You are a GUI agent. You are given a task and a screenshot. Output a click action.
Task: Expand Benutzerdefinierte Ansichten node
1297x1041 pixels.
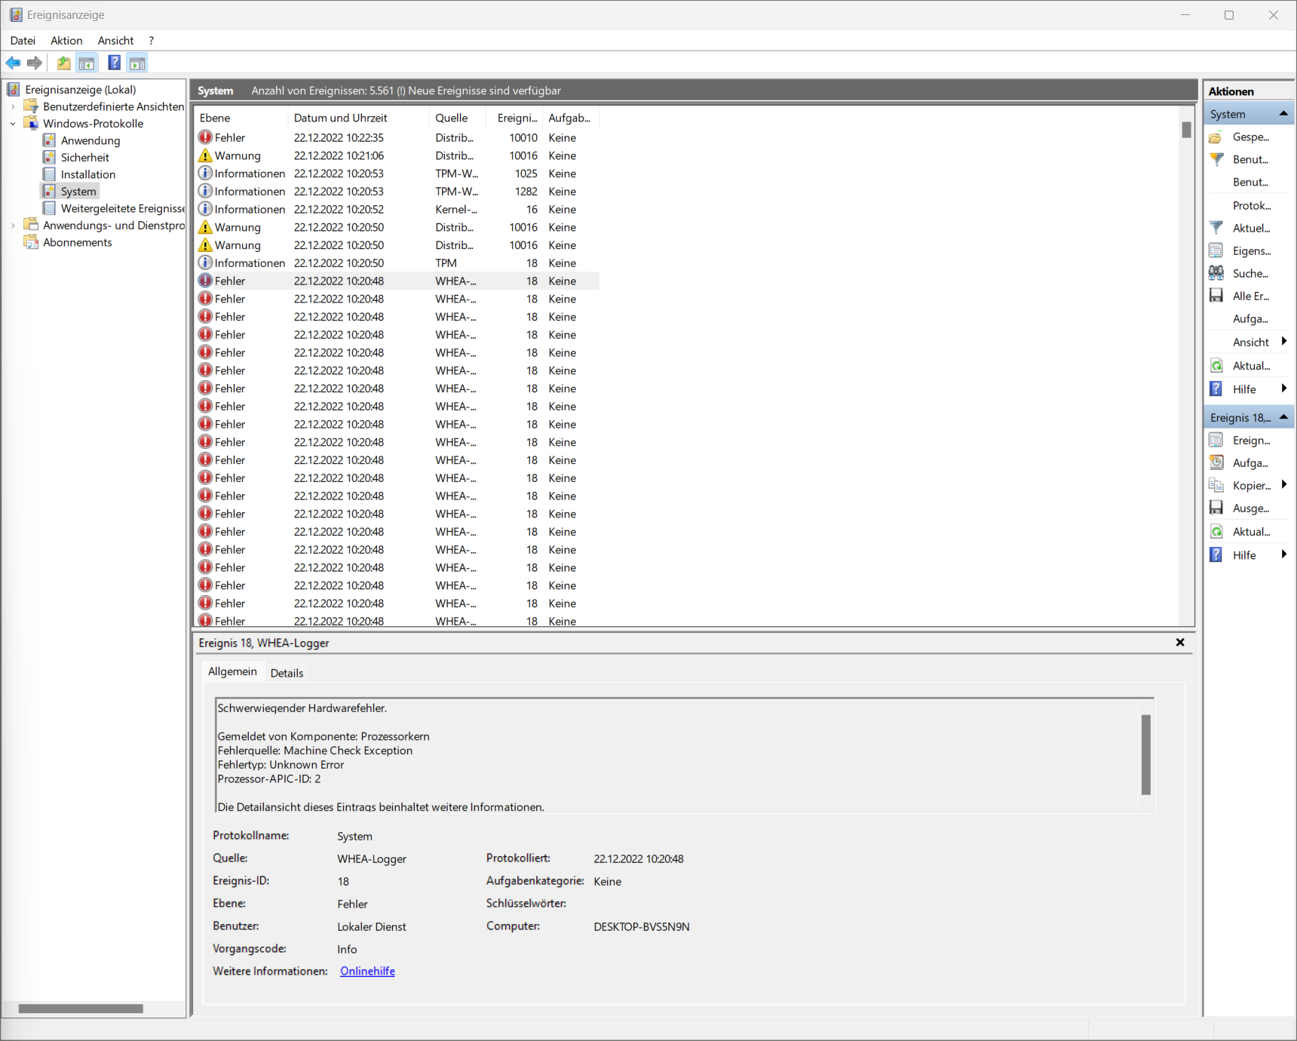[x=13, y=106]
